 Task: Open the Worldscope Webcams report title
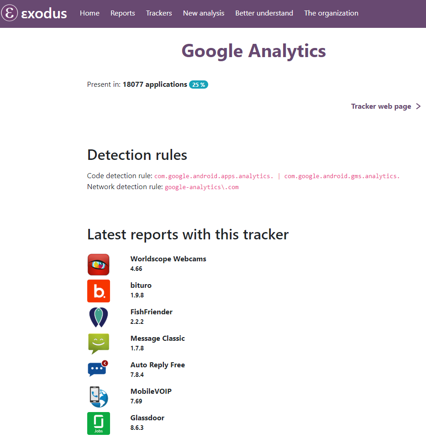click(168, 259)
